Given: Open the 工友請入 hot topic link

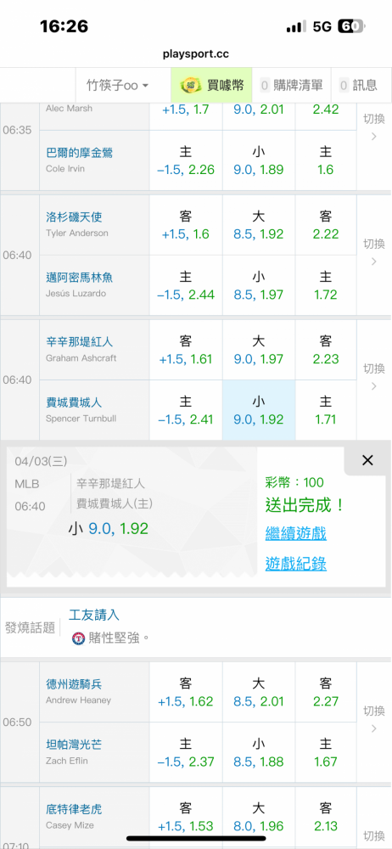Looking at the screenshot, I should [x=94, y=615].
